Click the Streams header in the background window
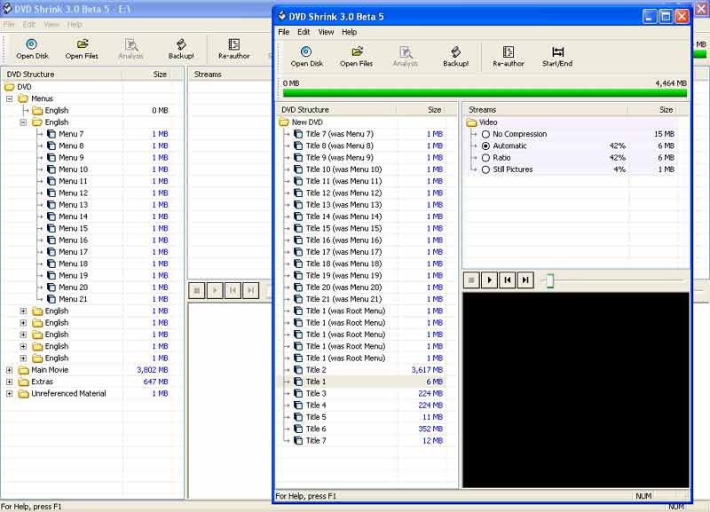 (230, 75)
